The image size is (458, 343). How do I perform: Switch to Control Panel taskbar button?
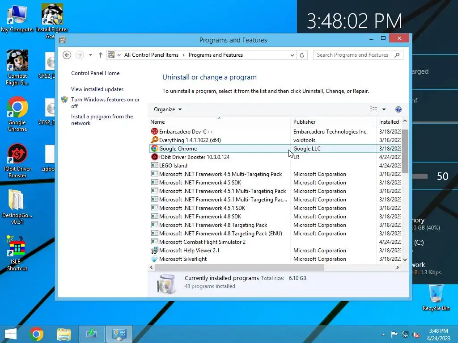(119, 334)
